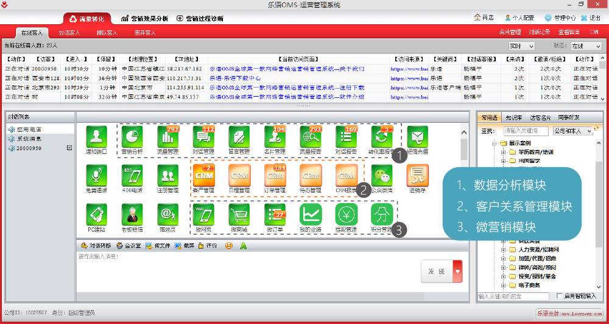Click the 发送 send button
The height and width of the screenshot is (324, 609).
point(436,271)
